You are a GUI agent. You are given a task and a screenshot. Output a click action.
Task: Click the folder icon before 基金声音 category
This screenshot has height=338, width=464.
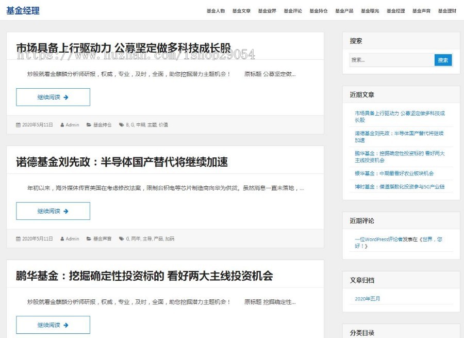tap(88, 238)
